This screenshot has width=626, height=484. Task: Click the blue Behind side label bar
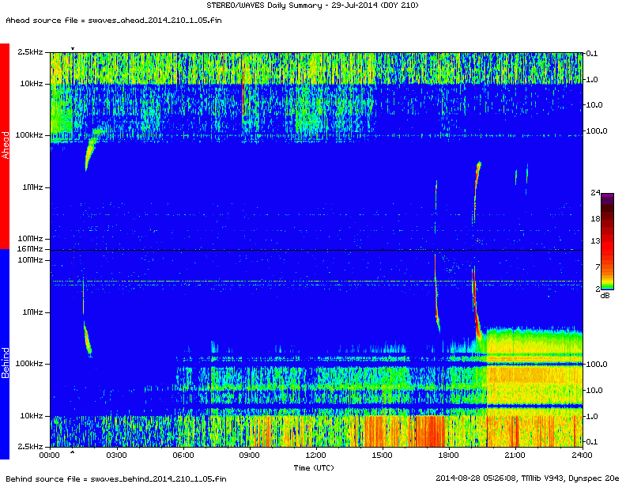pyautogui.click(x=5, y=354)
